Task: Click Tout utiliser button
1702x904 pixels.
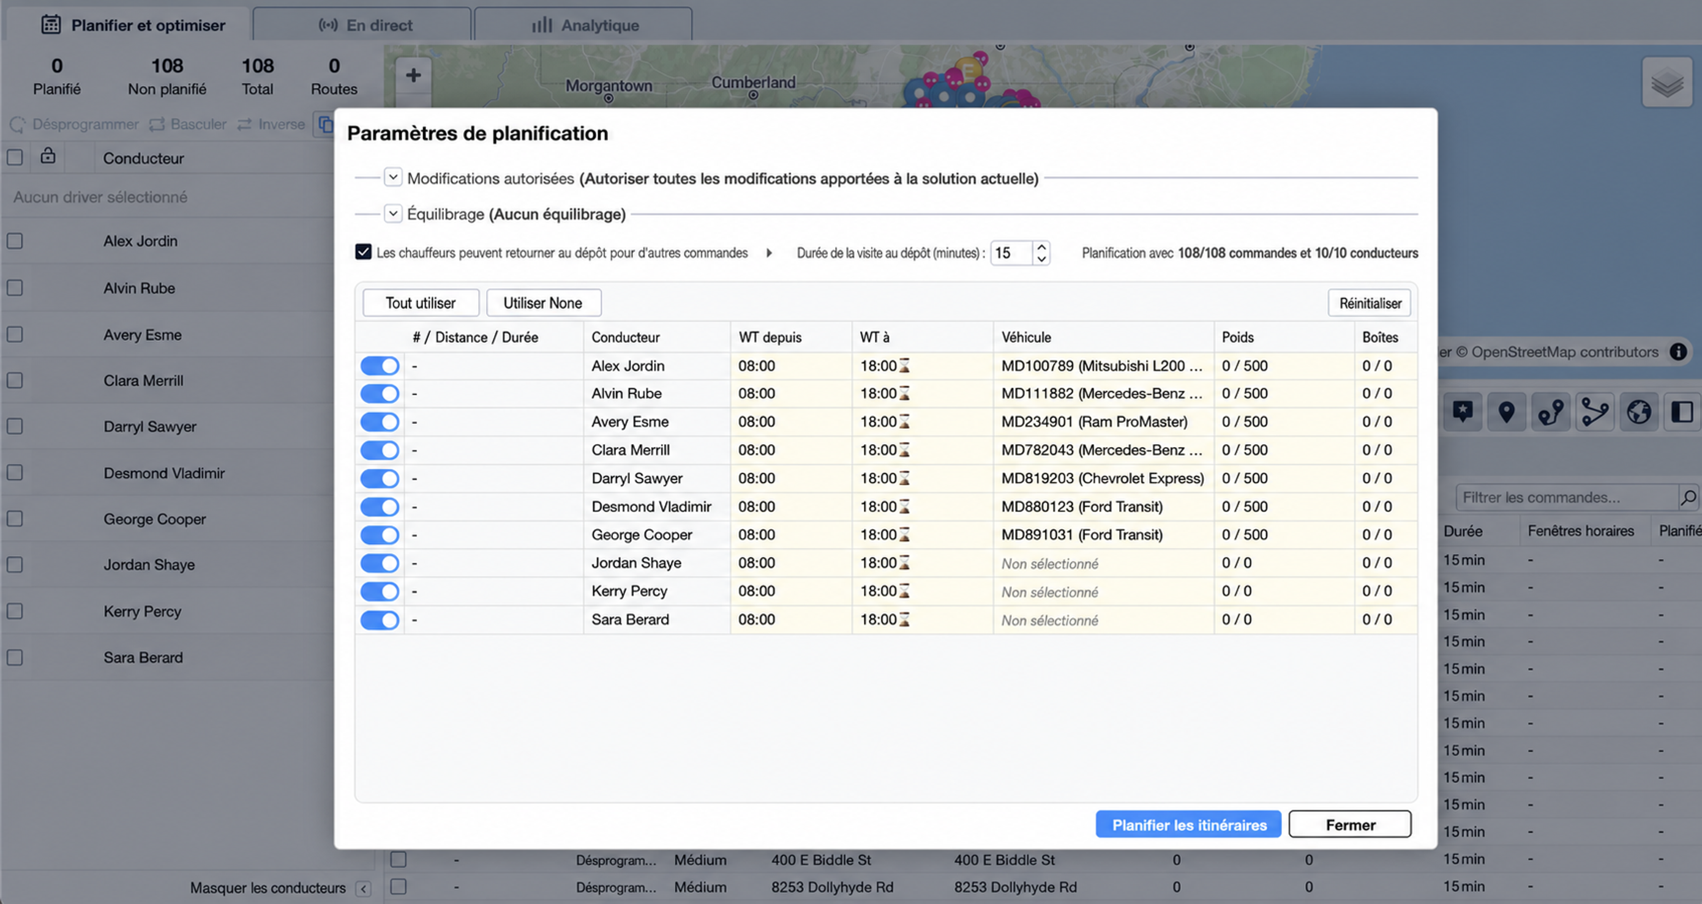Action: [x=421, y=303]
